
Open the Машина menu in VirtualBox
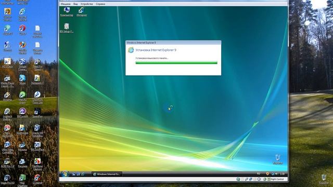point(66,4)
